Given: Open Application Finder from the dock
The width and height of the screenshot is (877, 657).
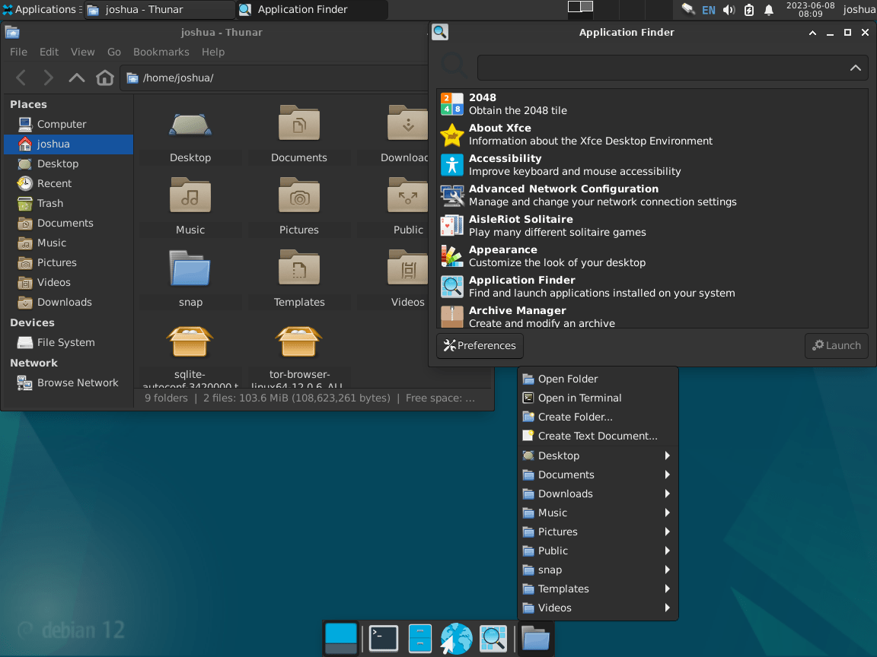Looking at the screenshot, I should pyautogui.click(x=493, y=638).
